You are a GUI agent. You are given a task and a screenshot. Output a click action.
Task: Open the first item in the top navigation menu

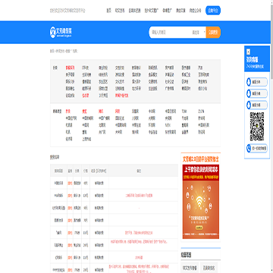click(108, 11)
